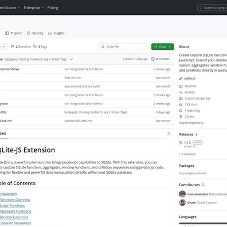Click the branch icon beside 2 Branches
This screenshot has height=227, width=227.
[13, 46]
